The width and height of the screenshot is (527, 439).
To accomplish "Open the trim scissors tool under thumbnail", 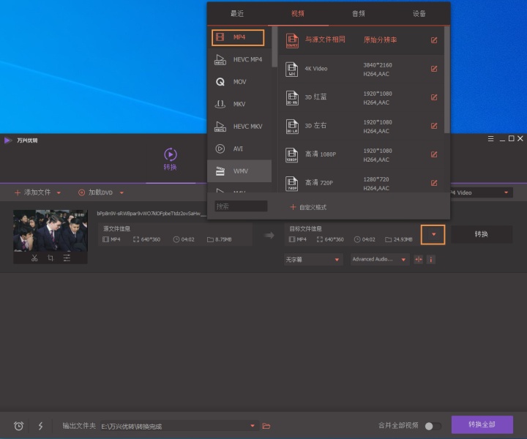I will (34, 258).
